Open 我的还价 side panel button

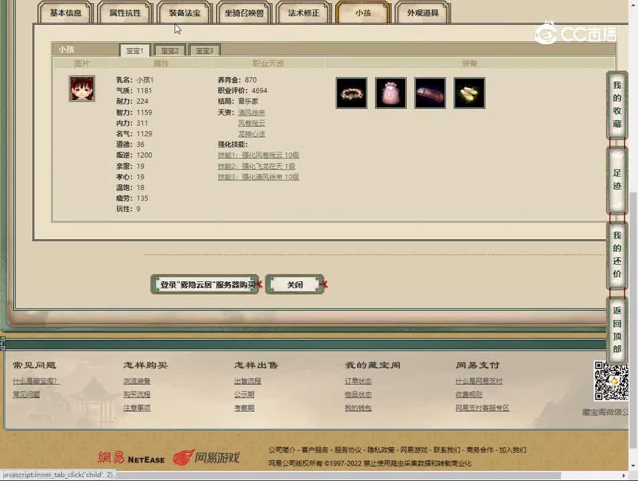(617, 255)
